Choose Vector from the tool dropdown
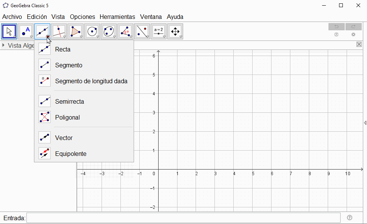This screenshot has height=224, width=367. (63, 138)
